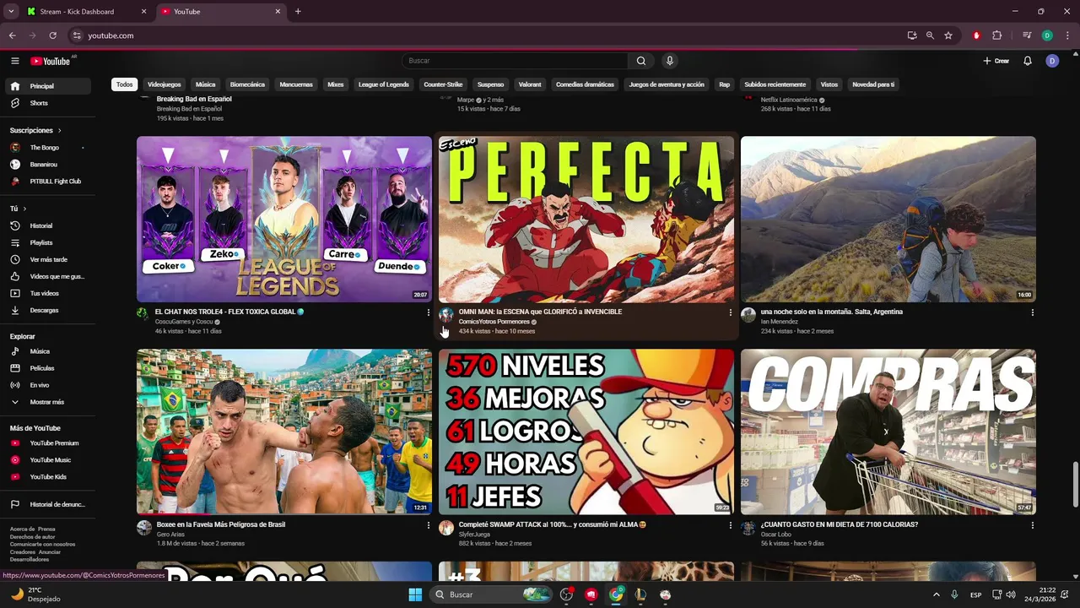Select Subidos recientemente chip

point(775,84)
